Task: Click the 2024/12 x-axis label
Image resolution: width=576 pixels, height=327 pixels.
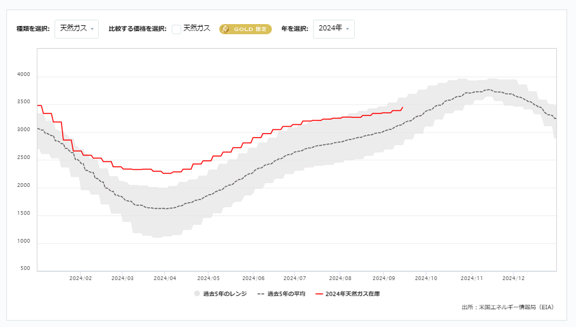Action: [x=513, y=278]
